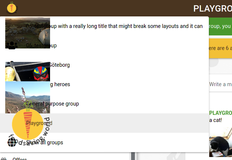Focus the Write a message input field
Image resolution: width=232 pixels, height=160 pixels.
coord(220,84)
